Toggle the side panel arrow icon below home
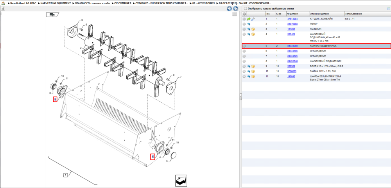Image resolution: width=391 pixels, height=188 pixels. (3, 9)
